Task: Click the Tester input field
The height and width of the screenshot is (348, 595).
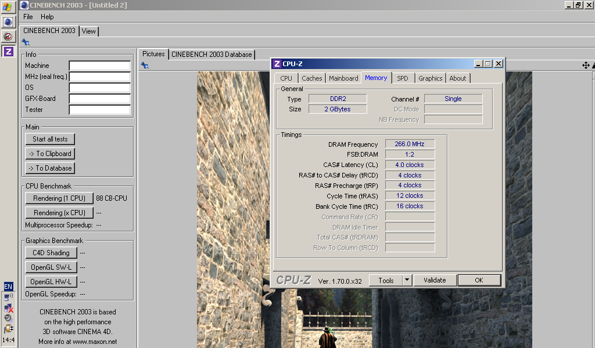Action: pos(100,110)
